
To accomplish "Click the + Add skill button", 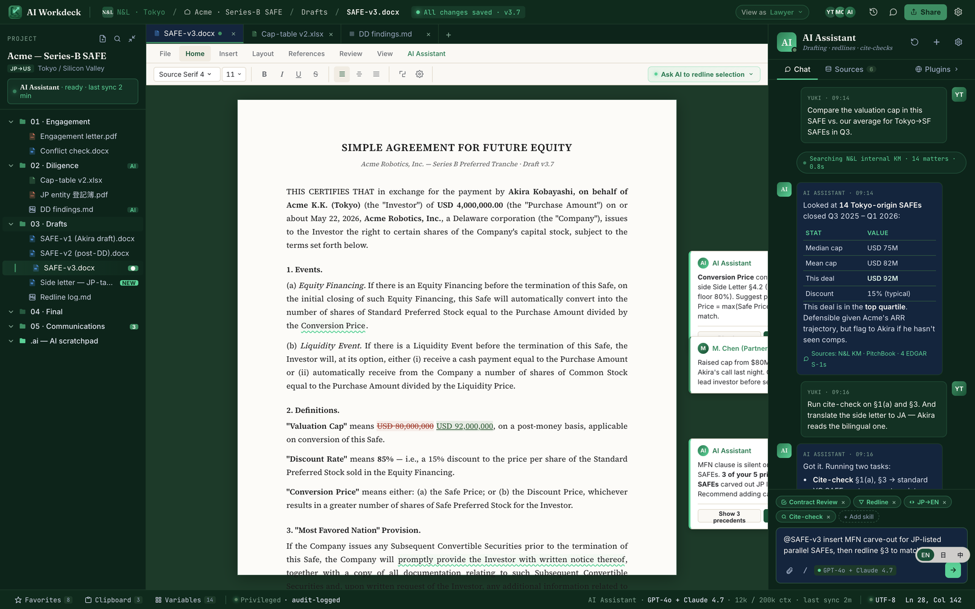I will (x=858, y=517).
